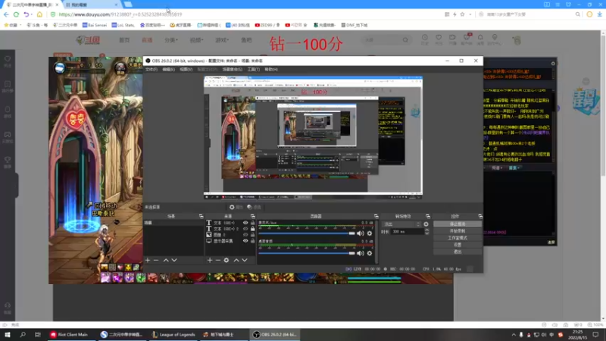
Task: Add a new scene in Scenes panel
Action: (x=148, y=260)
